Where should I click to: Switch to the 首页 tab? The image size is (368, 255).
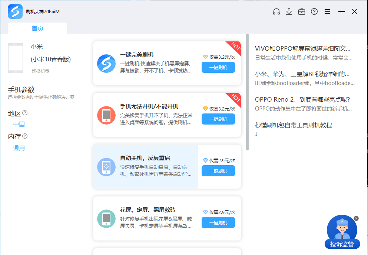click(x=37, y=28)
